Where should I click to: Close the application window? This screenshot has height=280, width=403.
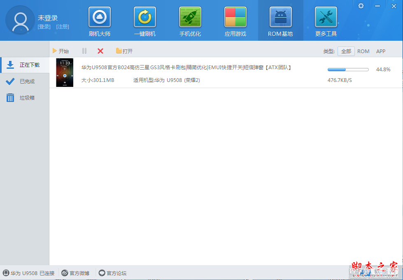pos(394,6)
